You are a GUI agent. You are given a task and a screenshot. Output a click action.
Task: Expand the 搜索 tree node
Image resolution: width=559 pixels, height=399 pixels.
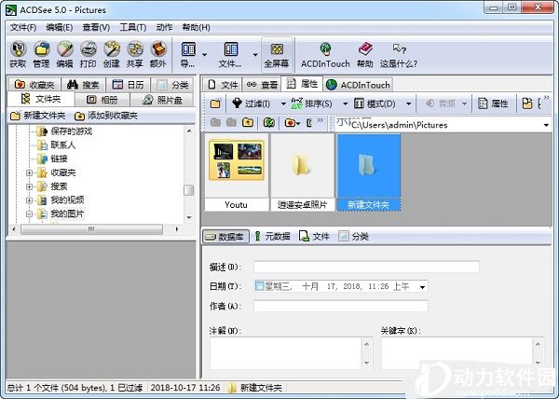coord(29,186)
